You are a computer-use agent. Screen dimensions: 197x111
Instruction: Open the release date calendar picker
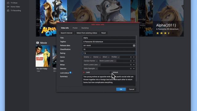click(x=134, y=46)
